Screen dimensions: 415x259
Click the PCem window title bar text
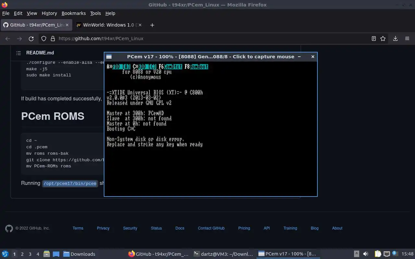point(211,57)
